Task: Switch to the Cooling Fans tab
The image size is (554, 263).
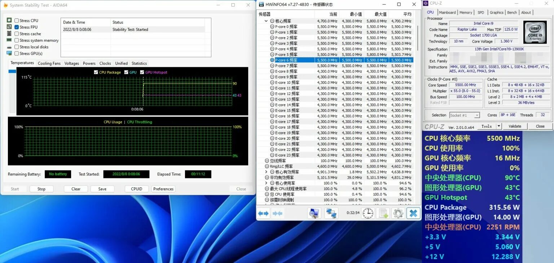Action: tap(49, 63)
